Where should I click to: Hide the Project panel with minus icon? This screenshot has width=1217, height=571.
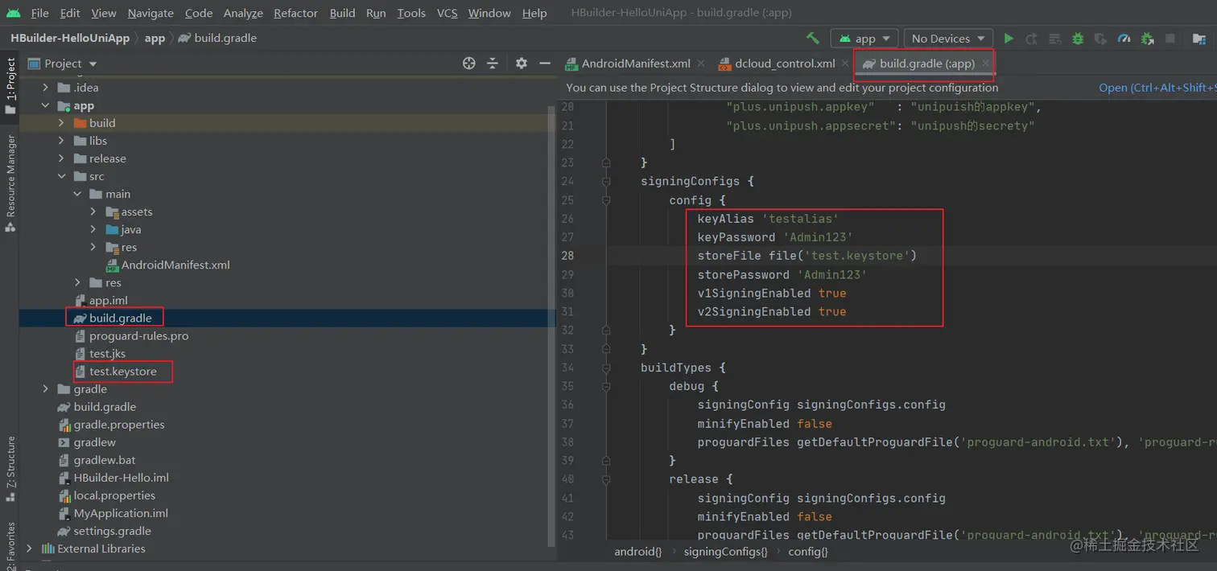[545, 63]
